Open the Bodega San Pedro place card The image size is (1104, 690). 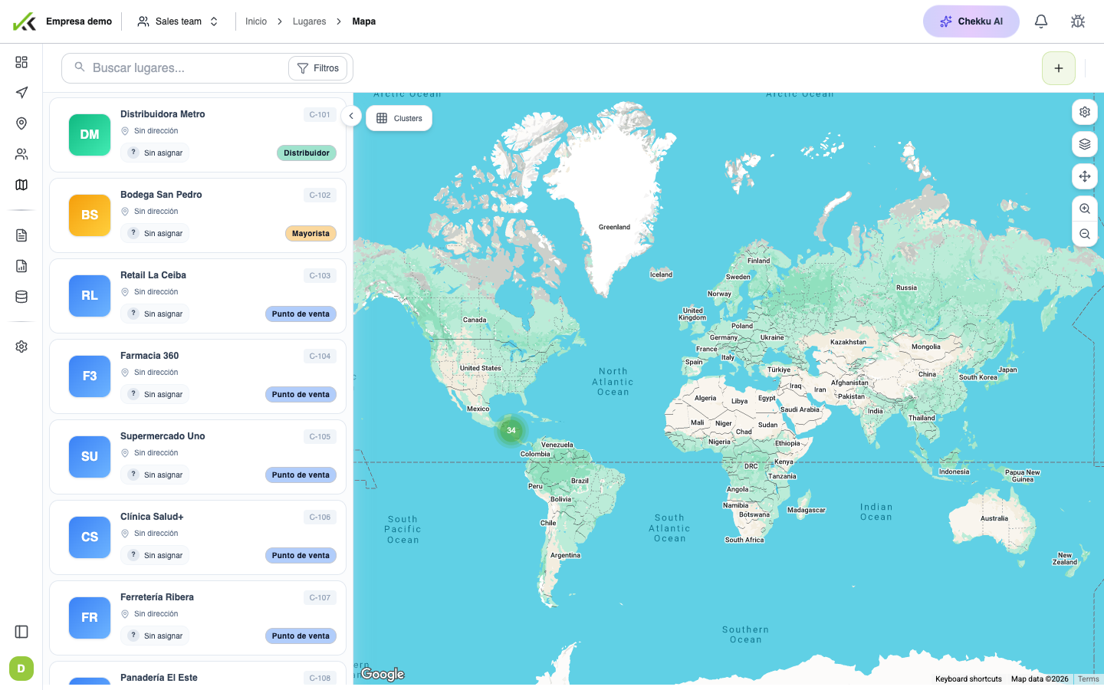click(198, 215)
